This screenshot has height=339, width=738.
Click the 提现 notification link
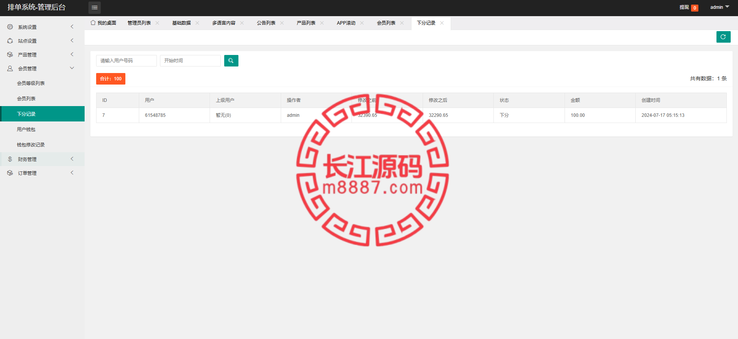pos(688,8)
